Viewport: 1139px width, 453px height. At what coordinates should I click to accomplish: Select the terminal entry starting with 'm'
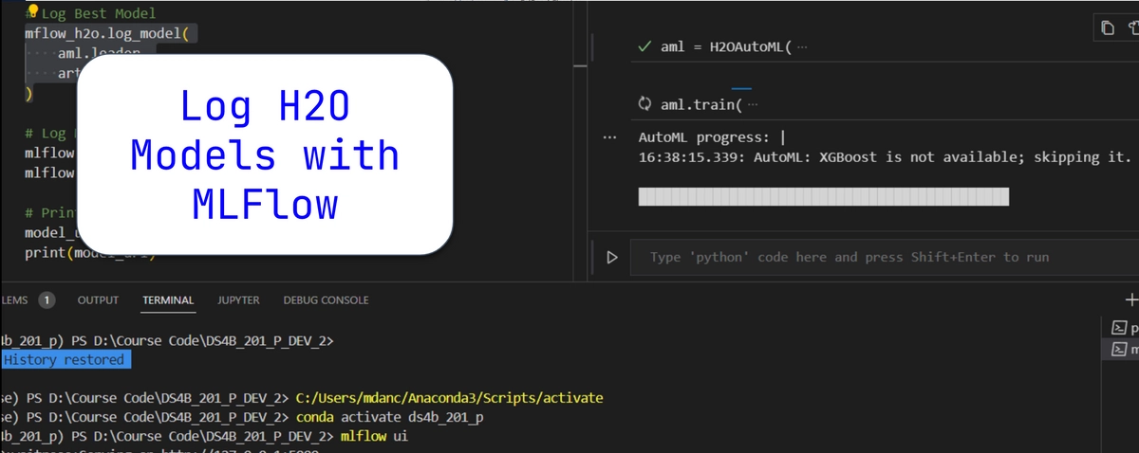[x=1125, y=350]
